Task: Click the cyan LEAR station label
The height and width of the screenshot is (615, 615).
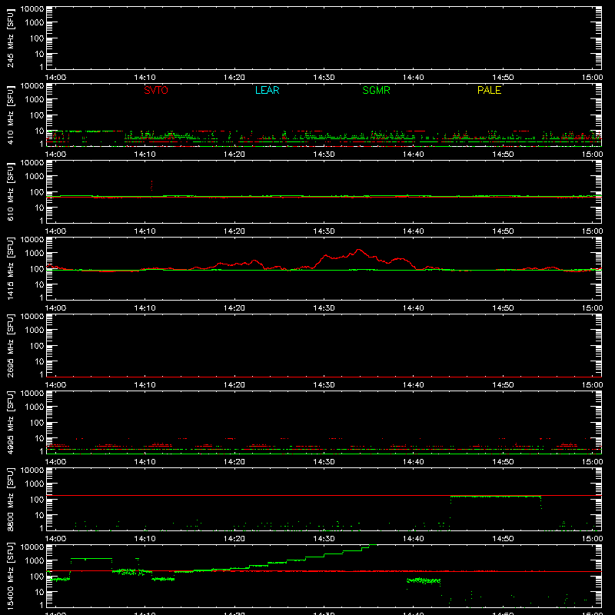Action: coord(267,90)
